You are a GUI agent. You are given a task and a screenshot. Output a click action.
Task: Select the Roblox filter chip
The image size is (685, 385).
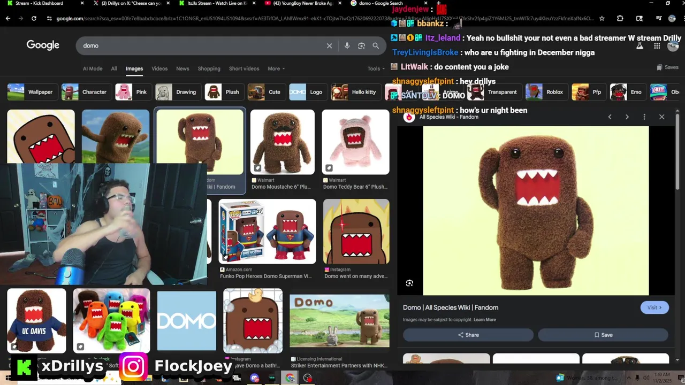546,92
